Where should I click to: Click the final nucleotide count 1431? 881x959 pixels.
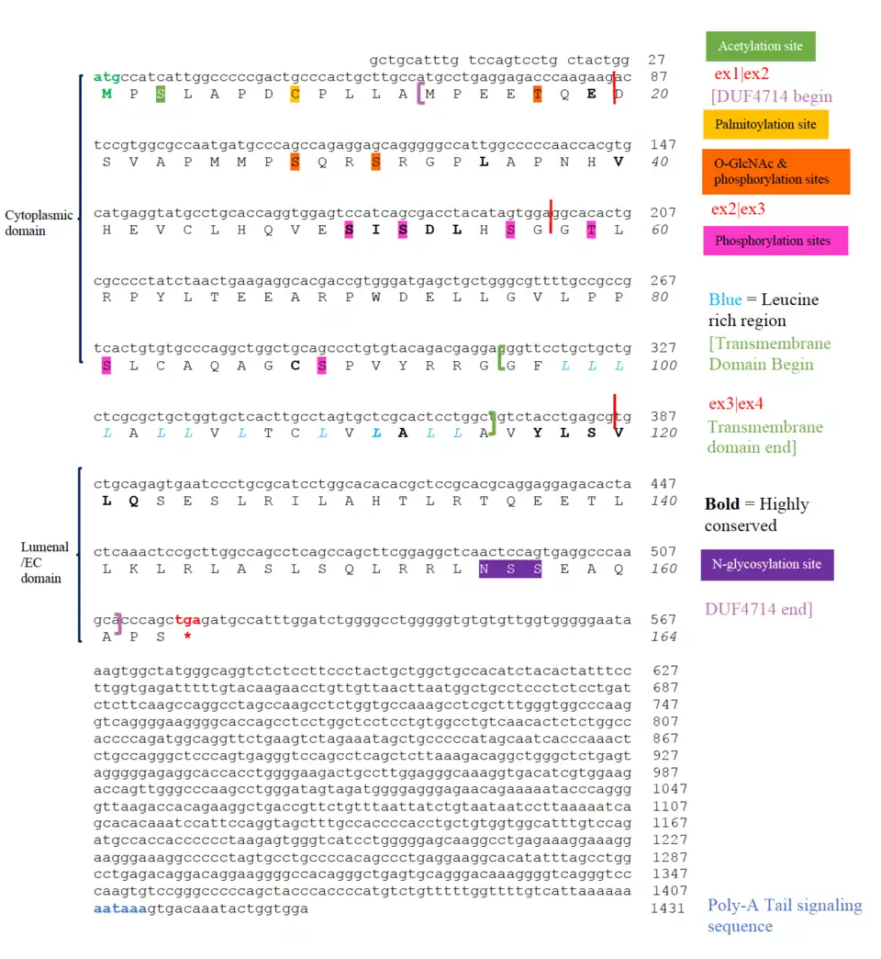tap(668, 908)
